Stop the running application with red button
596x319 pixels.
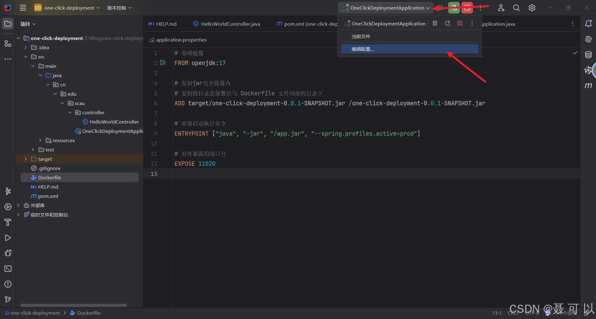(467, 8)
